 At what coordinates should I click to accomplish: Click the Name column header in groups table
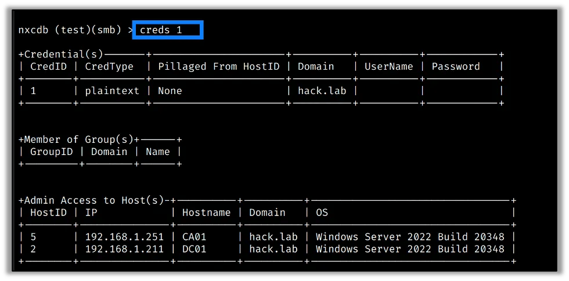tap(158, 152)
